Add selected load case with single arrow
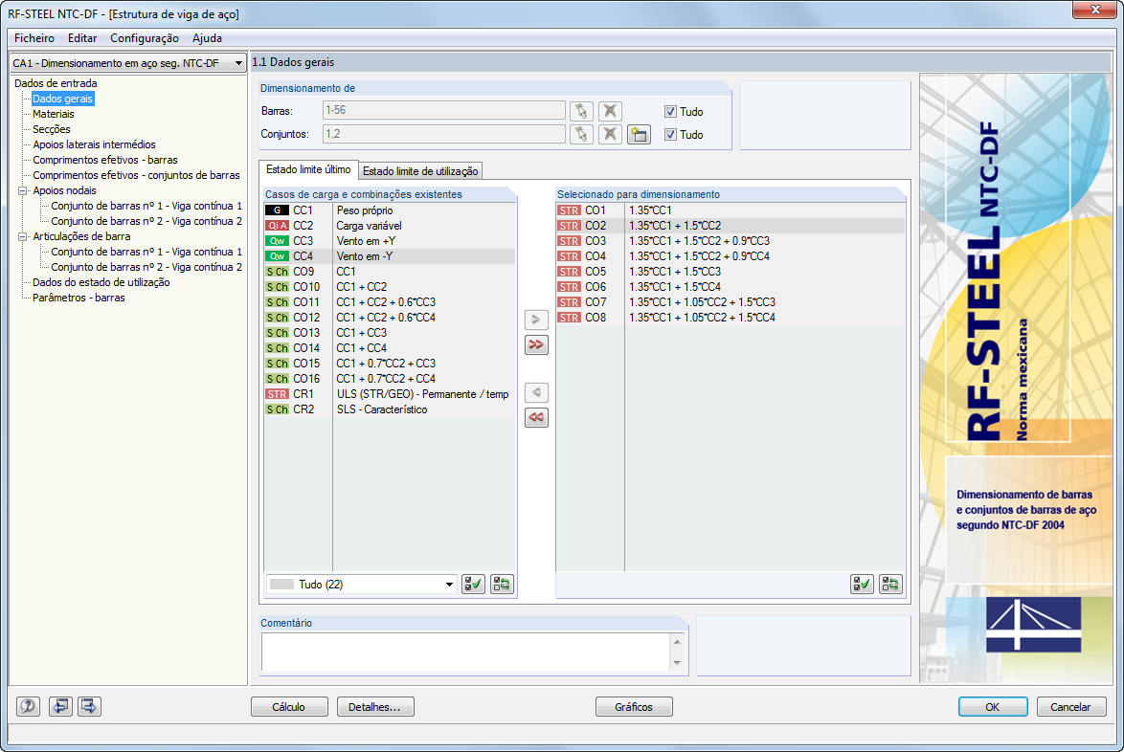The height and width of the screenshot is (752, 1124). point(536,320)
